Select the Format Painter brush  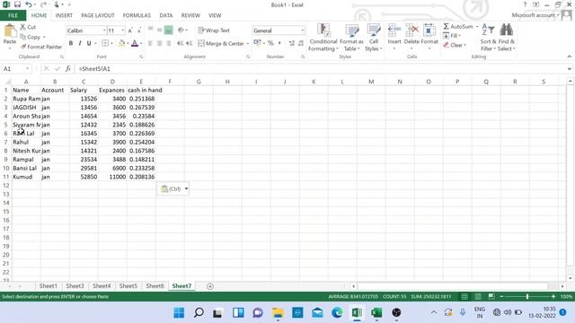[x=23, y=47]
